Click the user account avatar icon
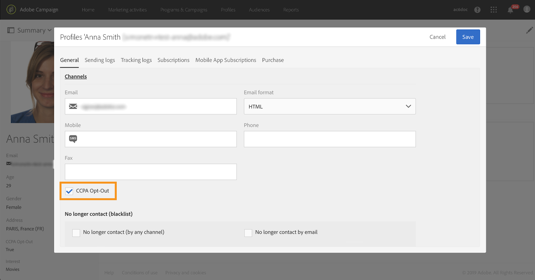The height and width of the screenshot is (280, 535). 526,9
